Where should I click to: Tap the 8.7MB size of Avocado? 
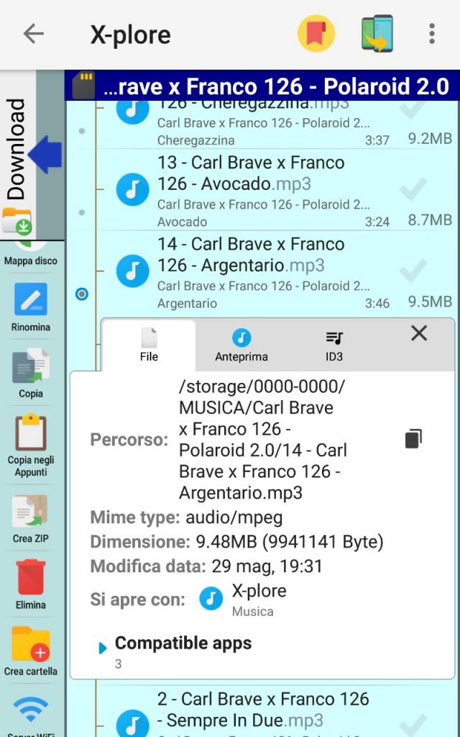430,220
